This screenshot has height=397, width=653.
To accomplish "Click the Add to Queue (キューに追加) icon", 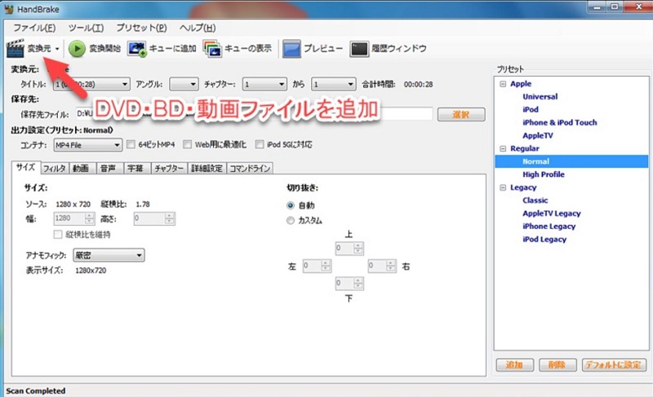I will (x=136, y=49).
